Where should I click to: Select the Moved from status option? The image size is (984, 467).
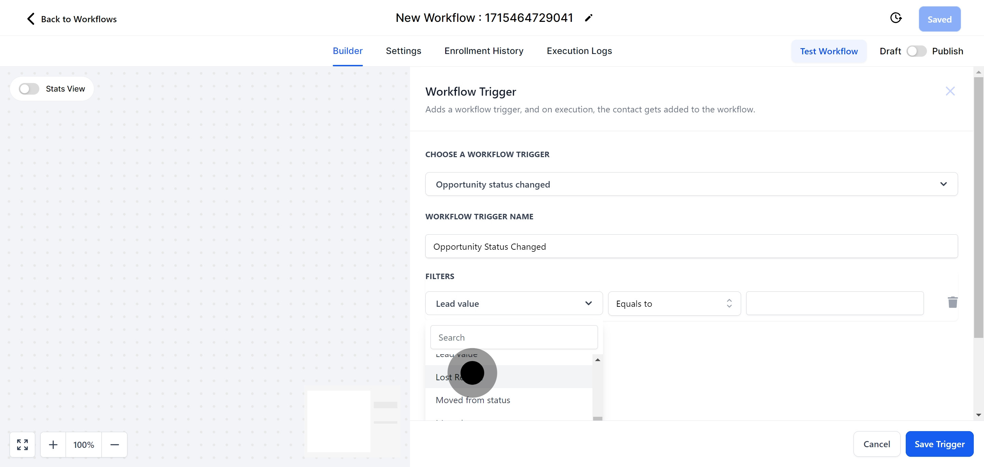click(473, 400)
